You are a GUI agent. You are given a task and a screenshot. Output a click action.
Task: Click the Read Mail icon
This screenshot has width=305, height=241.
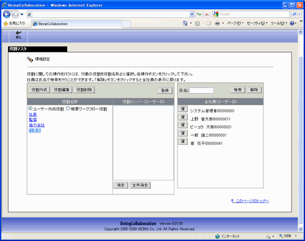point(209,24)
